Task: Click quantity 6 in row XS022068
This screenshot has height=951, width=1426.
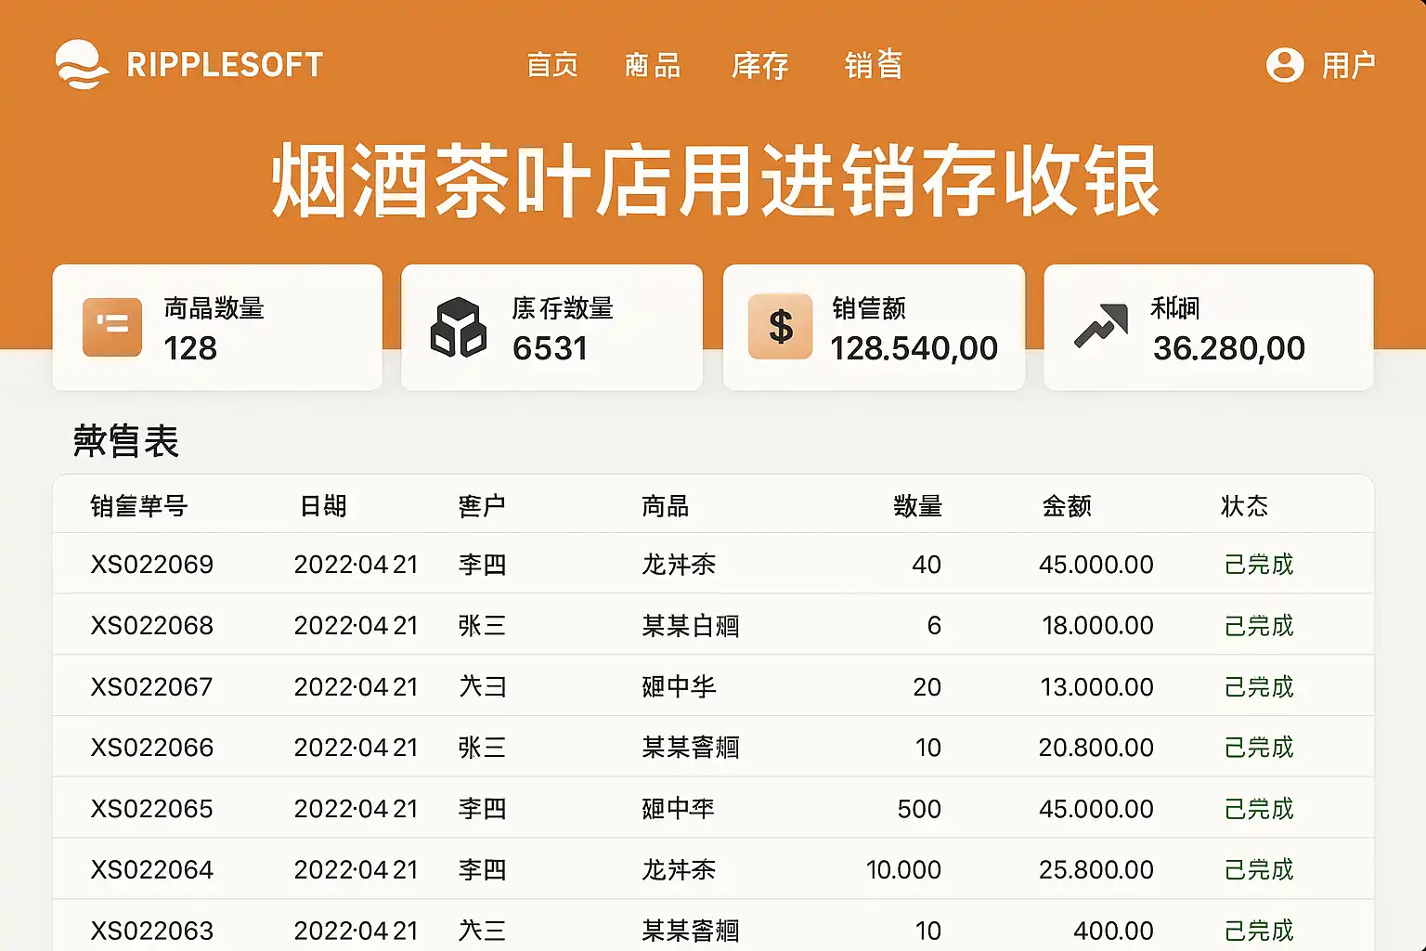Action: coord(934,626)
